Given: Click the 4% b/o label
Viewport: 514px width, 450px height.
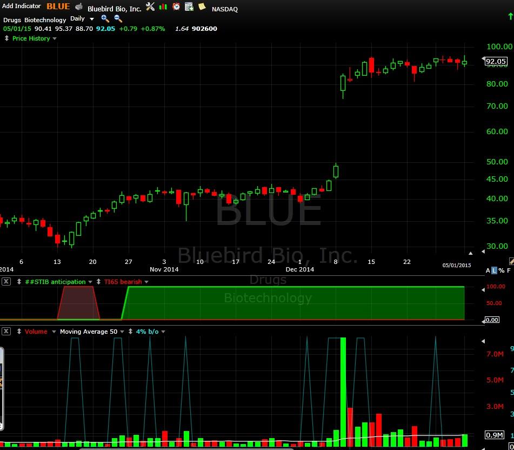Looking at the screenshot, I should [x=147, y=332].
